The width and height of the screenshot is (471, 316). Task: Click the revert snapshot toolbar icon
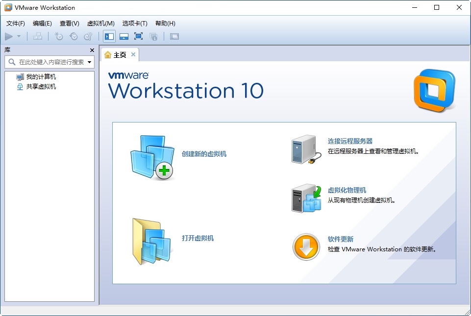click(x=74, y=36)
